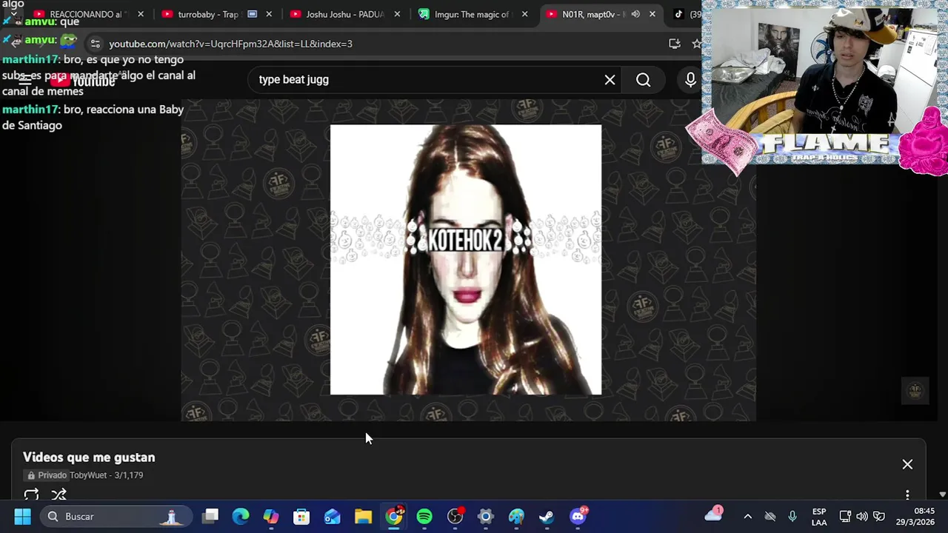Open the site information icon in the address bar
Image resolution: width=948 pixels, height=533 pixels.
pos(95,44)
